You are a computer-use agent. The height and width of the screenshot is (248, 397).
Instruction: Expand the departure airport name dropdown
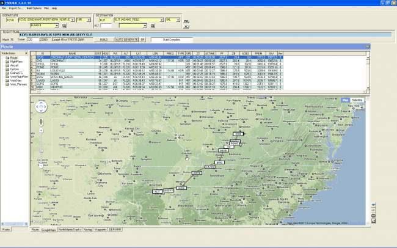(x=73, y=20)
